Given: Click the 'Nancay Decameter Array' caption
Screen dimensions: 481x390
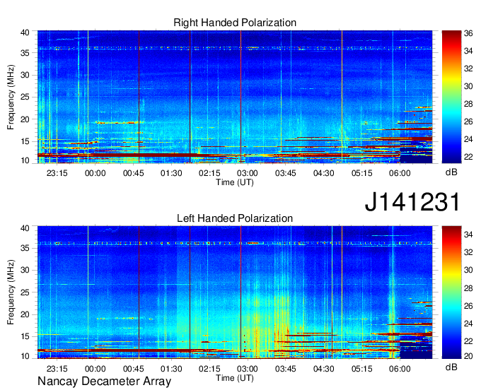Looking at the screenshot, I should pyautogui.click(x=104, y=382).
